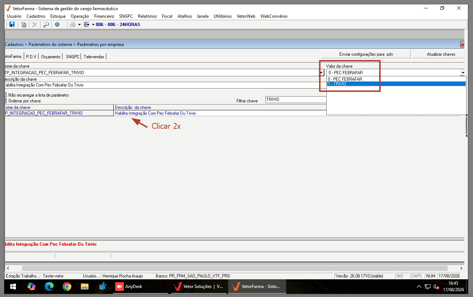This screenshot has width=473, height=297.
Task: Open File Explorer from taskbar
Action: pos(85,287)
